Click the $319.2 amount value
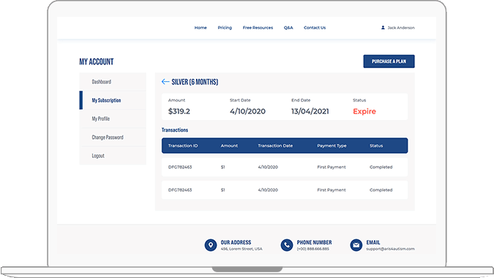The width and height of the screenshot is (494, 278). [x=179, y=111]
